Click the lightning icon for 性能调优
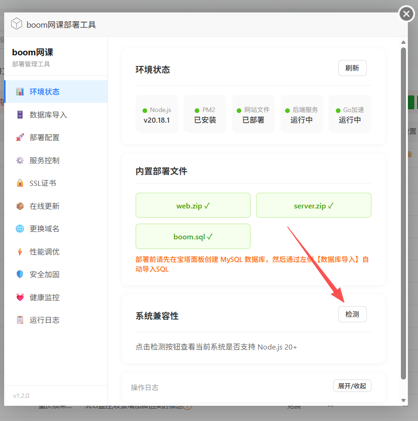418x421 pixels. (20, 252)
